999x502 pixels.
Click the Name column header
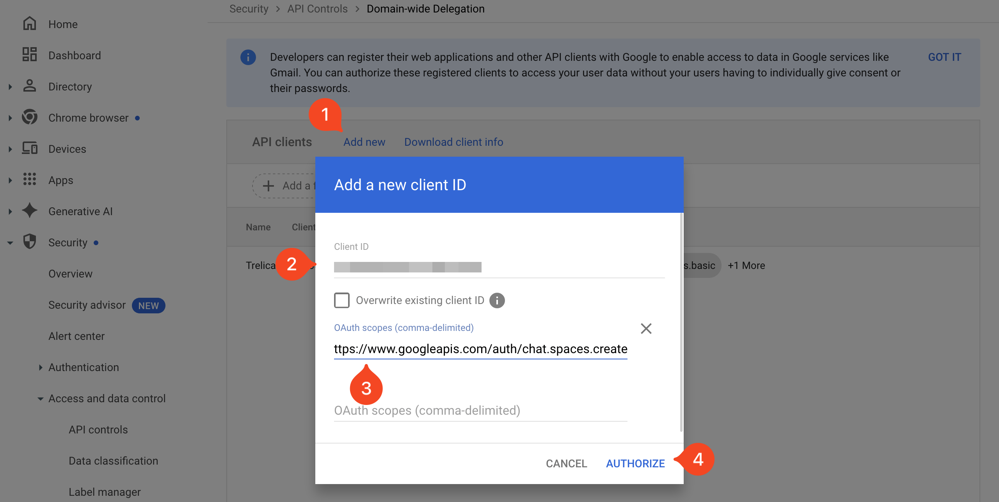[258, 227]
